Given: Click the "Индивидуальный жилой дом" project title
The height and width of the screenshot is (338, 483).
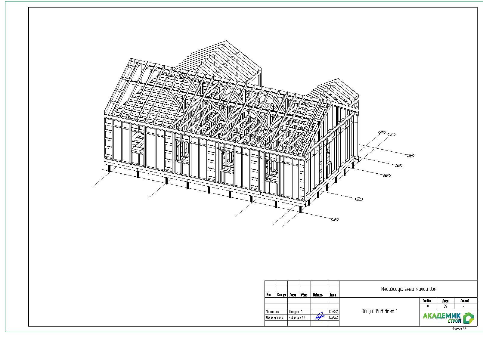Looking at the screenshot, I should [x=408, y=289].
